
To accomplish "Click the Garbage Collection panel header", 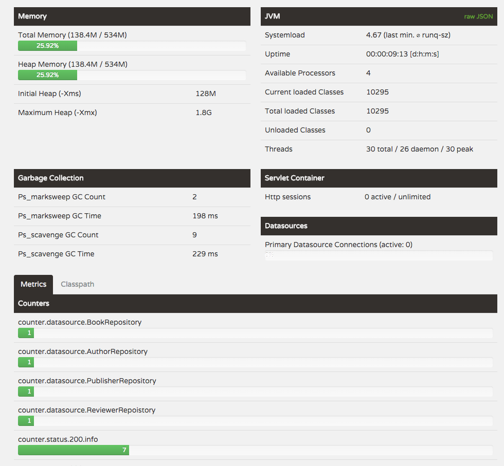I will point(132,178).
